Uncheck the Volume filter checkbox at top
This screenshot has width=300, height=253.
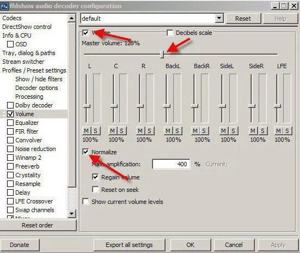point(85,33)
